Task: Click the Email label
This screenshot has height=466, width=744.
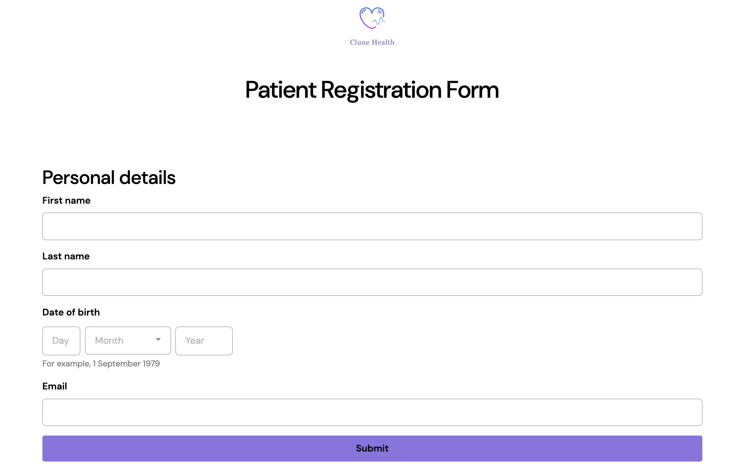Action: [55, 386]
